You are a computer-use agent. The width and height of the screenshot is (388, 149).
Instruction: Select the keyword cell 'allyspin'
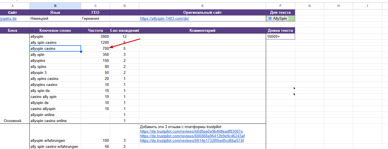click(x=55, y=36)
